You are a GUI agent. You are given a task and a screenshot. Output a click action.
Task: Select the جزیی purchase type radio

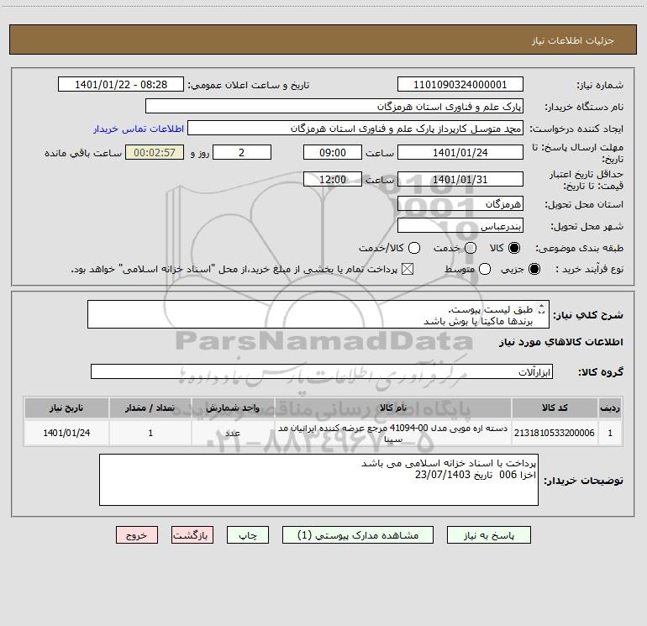coord(534,270)
